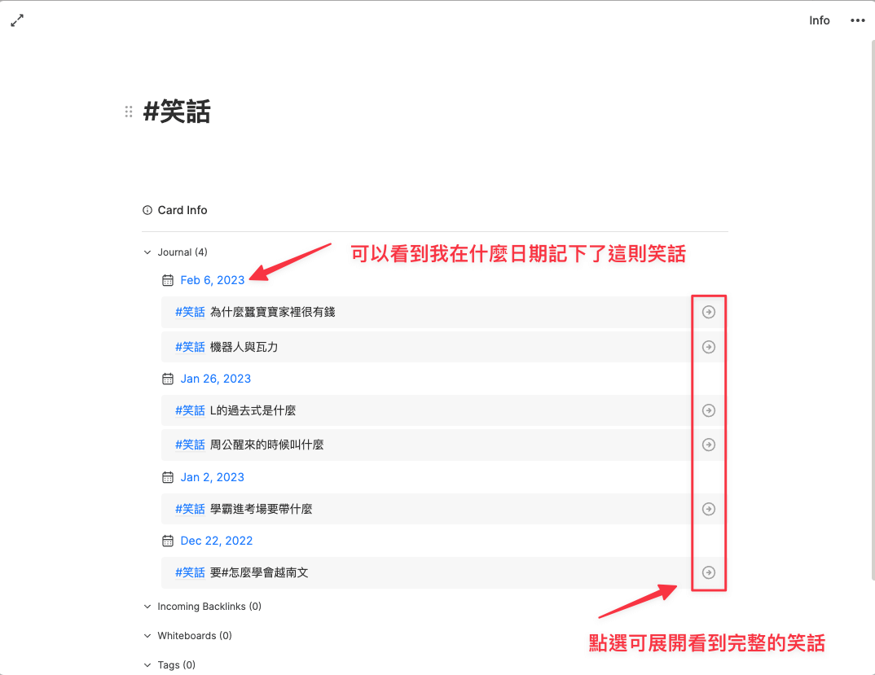Screen dimensions: 875x675
Task: Expand the Whiteboards (0) section
Action: click(147, 636)
